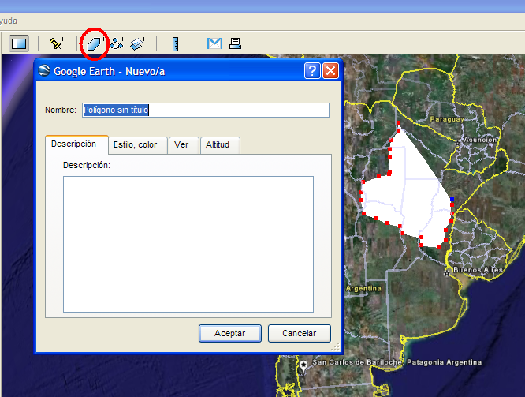Select the Add Path tool

point(117,43)
